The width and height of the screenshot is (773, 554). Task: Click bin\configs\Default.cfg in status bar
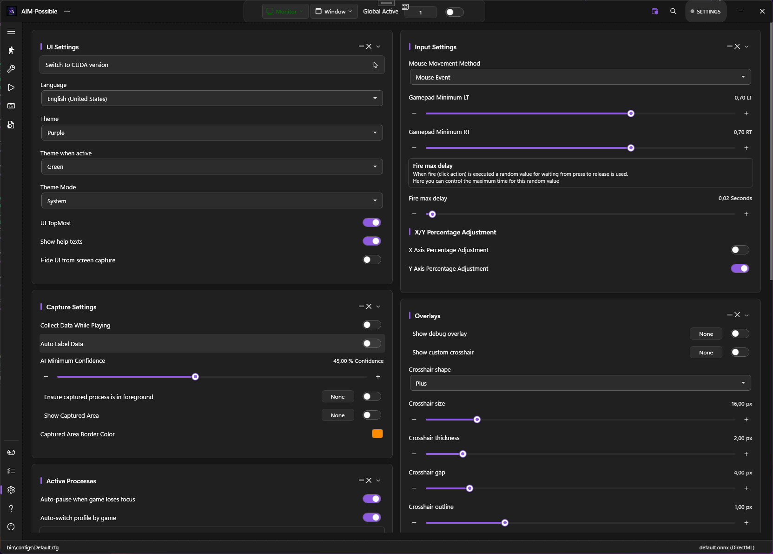(x=33, y=547)
